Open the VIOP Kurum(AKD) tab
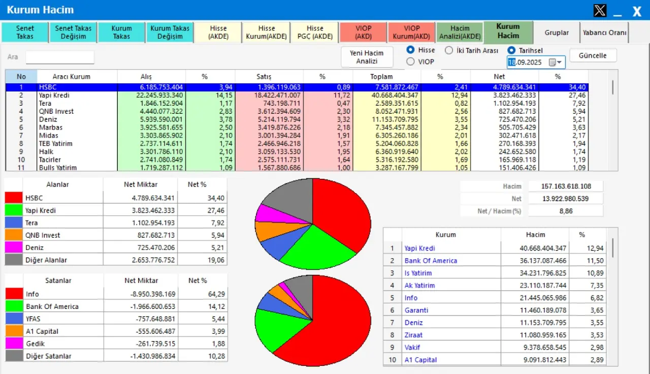 coord(411,33)
